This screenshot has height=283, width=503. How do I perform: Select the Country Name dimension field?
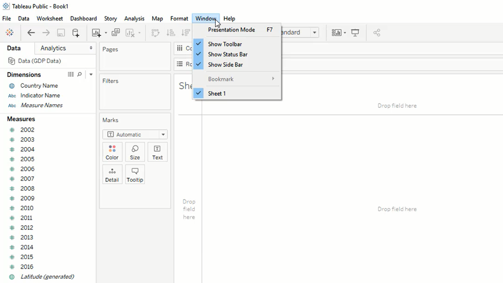pos(39,86)
